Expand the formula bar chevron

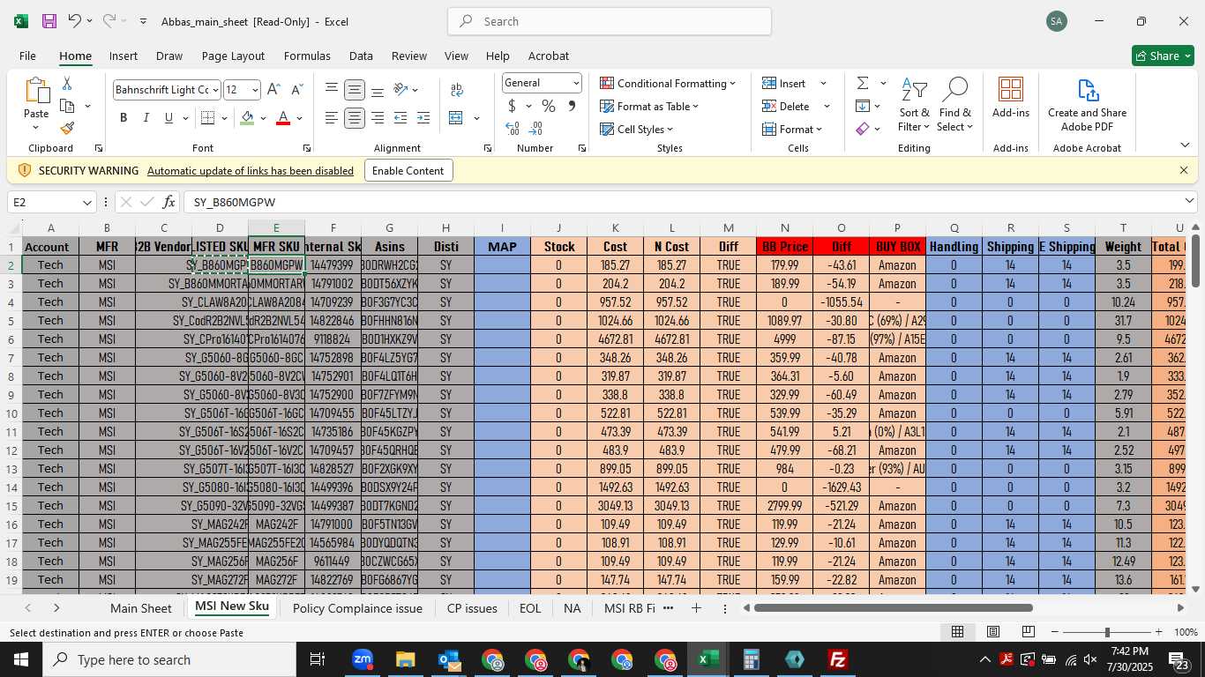click(1188, 202)
